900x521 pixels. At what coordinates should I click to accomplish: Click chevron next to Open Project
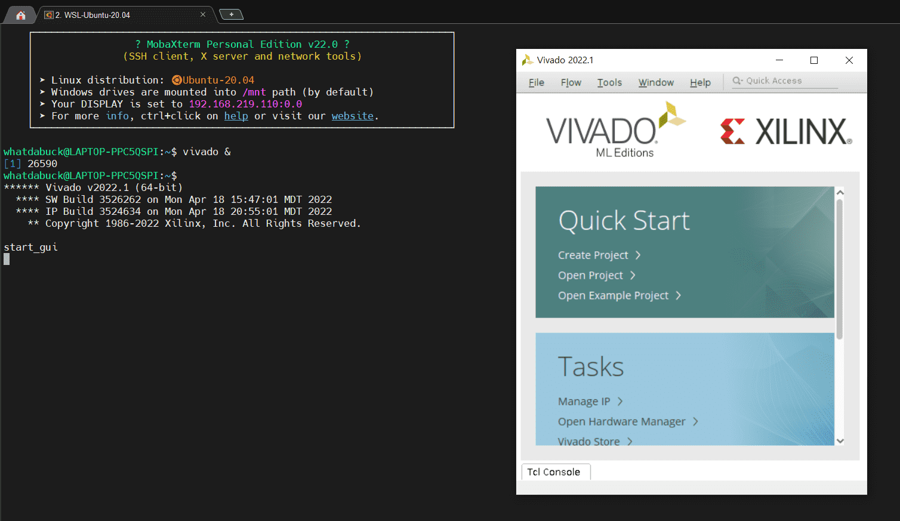pos(633,275)
